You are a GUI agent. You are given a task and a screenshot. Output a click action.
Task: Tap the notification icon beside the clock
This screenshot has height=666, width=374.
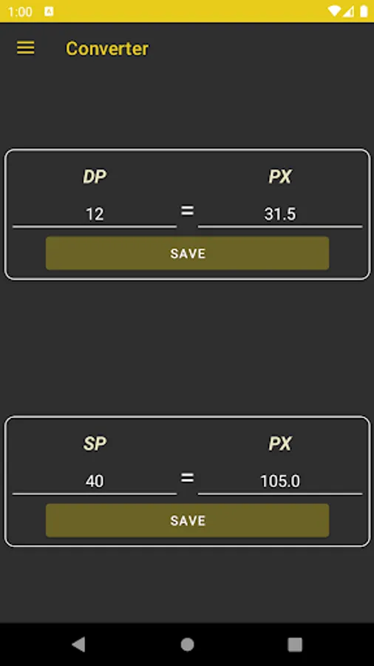coord(49,11)
